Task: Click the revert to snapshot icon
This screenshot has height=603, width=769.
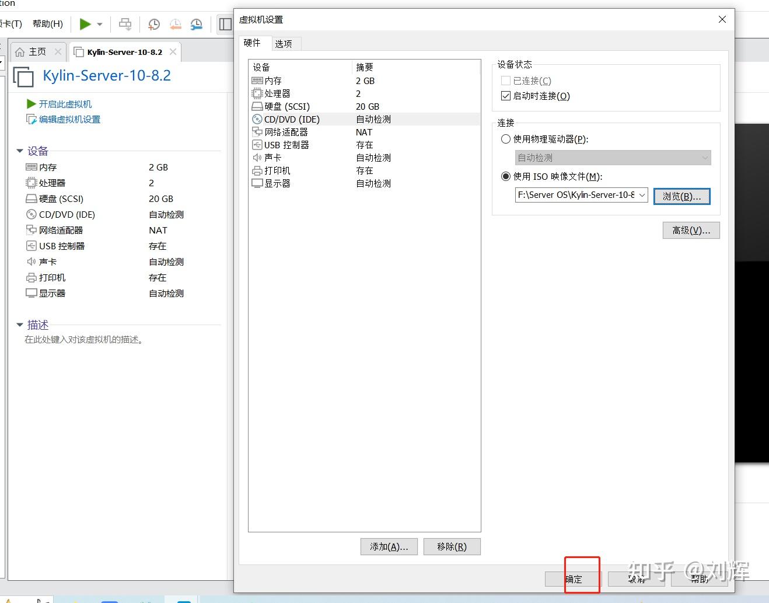Action: click(x=175, y=24)
